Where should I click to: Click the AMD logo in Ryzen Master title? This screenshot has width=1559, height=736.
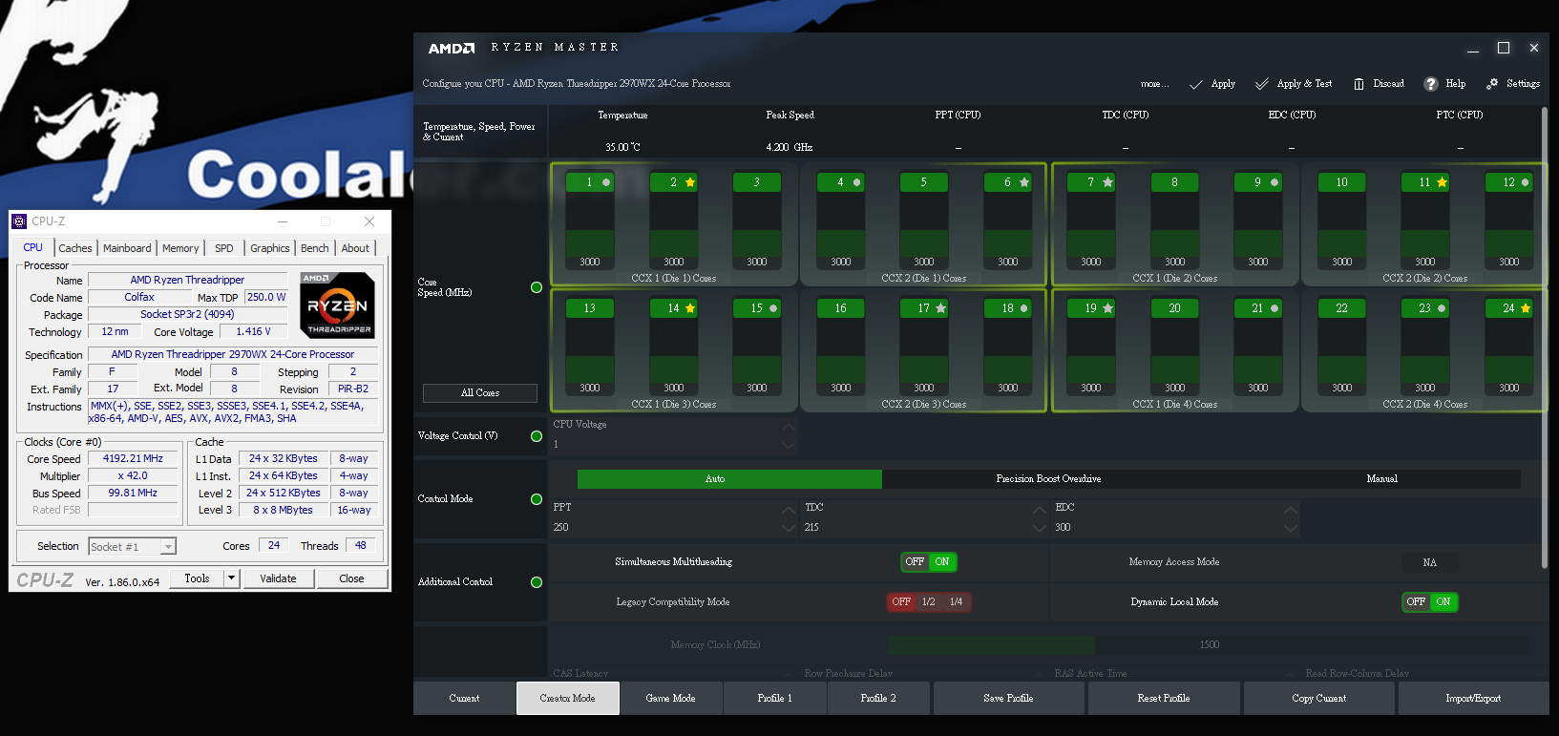click(x=451, y=48)
